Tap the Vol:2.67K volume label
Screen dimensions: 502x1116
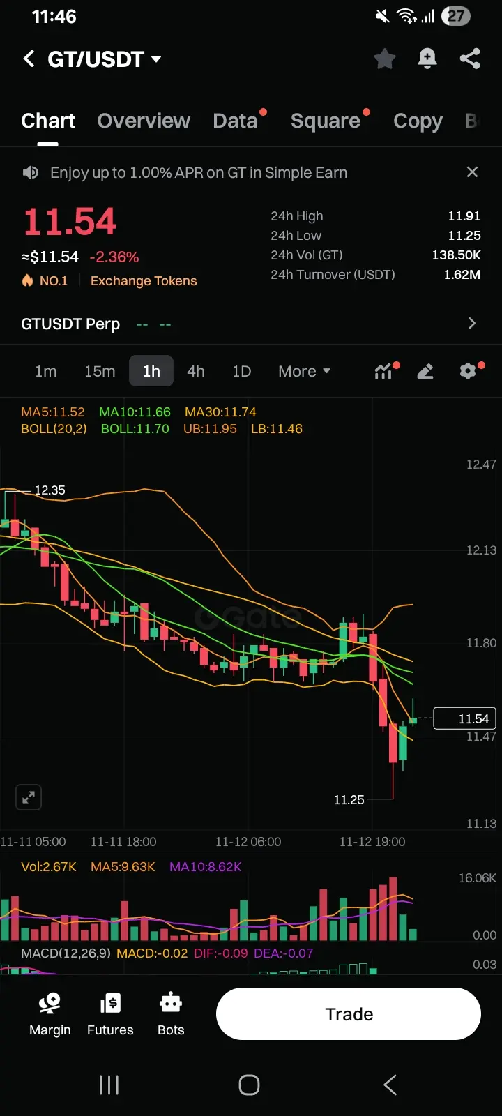(x=49, y=866)
